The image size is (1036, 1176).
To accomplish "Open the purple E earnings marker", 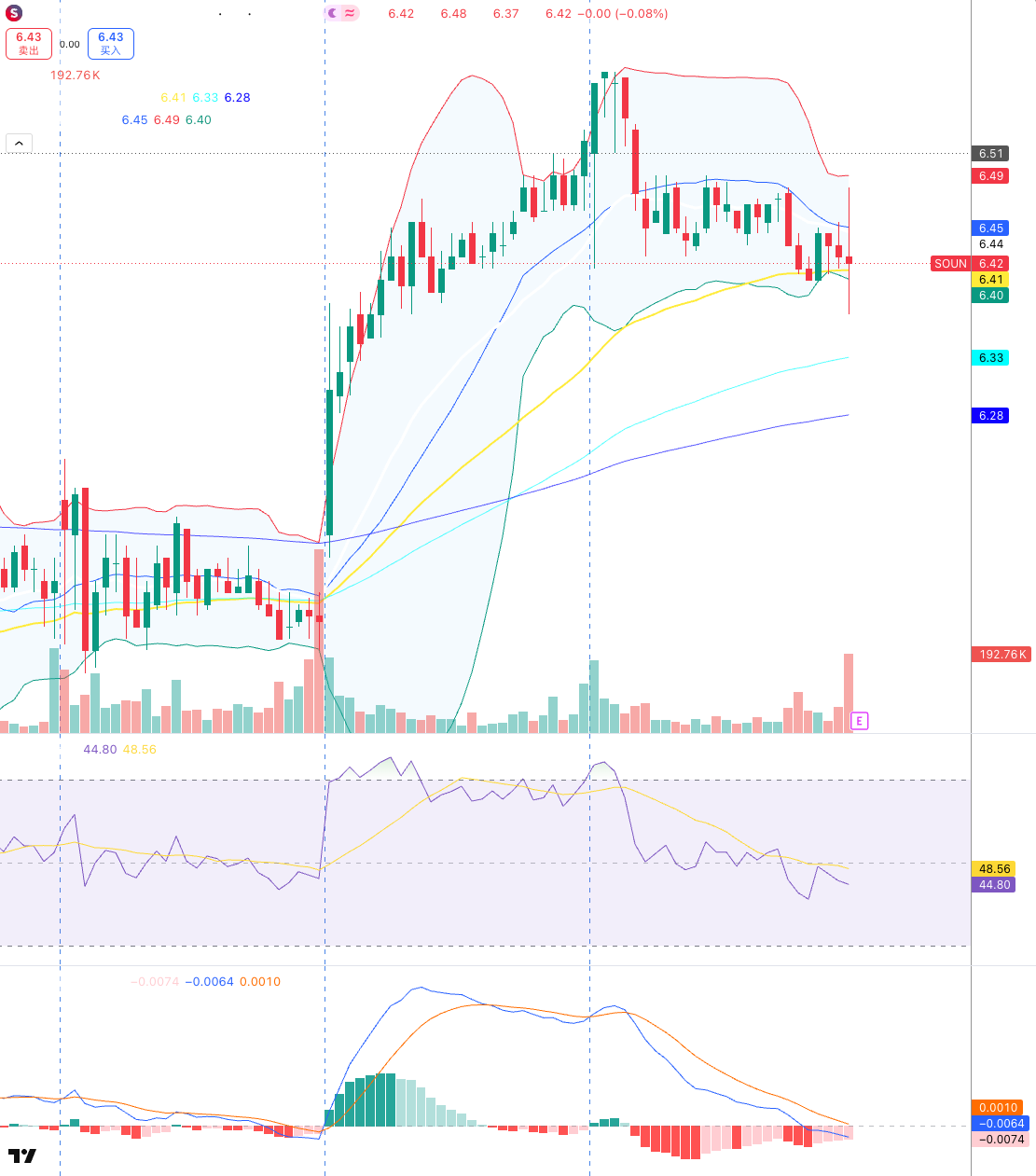I will point(859,721).
